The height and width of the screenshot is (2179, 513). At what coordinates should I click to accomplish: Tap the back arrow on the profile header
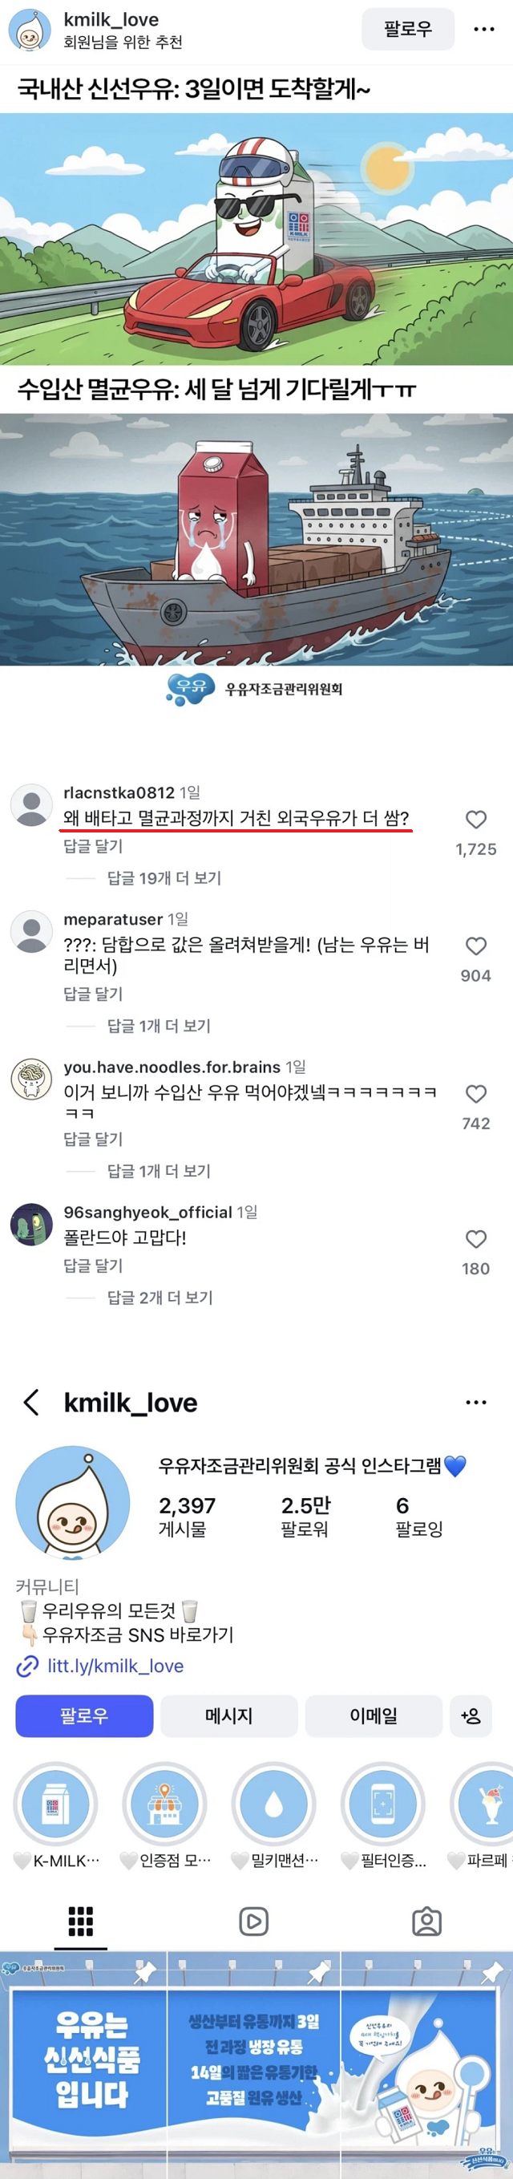pos(31,1403)
